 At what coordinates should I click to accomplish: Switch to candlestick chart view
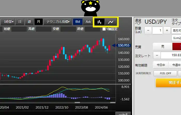99,22
